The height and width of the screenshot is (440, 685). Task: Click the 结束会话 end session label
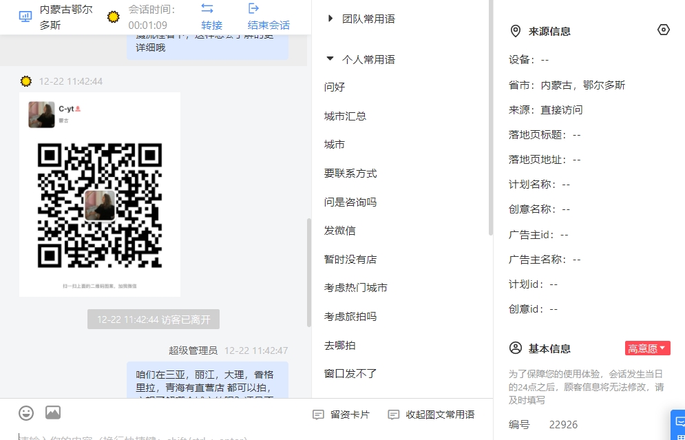coord(268,25)
